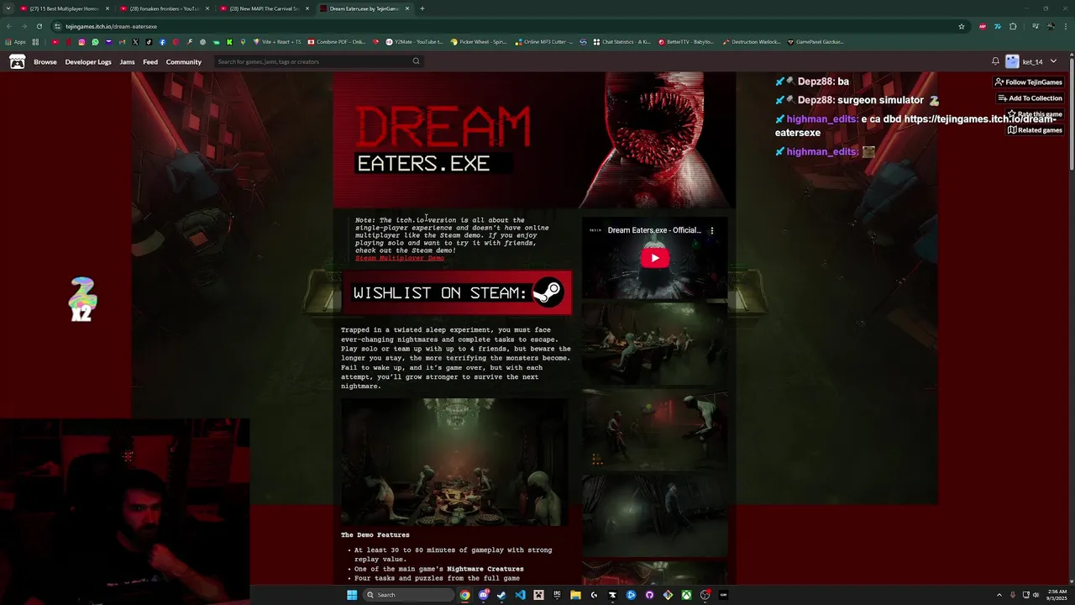Screen dimensions: 1075x605
Task: Open the Chat Statistics bookmark
Action: [622, 42]
